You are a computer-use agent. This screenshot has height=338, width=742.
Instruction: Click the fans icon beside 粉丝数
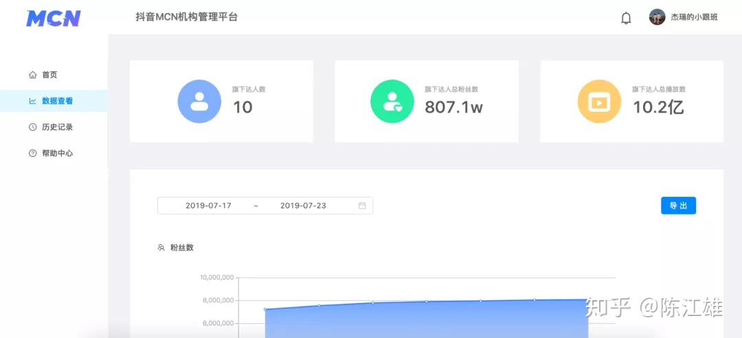(x=161, y=248)
